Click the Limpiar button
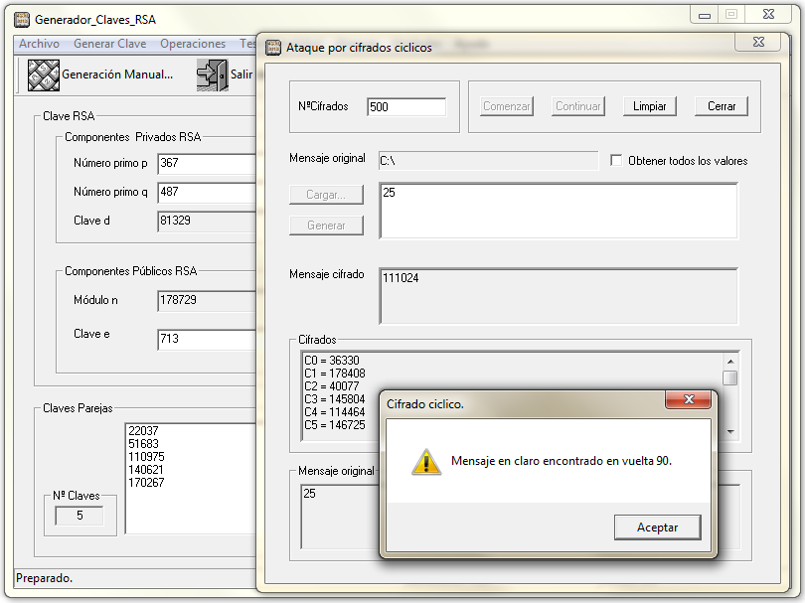The width and height of the screenshot is (805, 603). point(649,106)
